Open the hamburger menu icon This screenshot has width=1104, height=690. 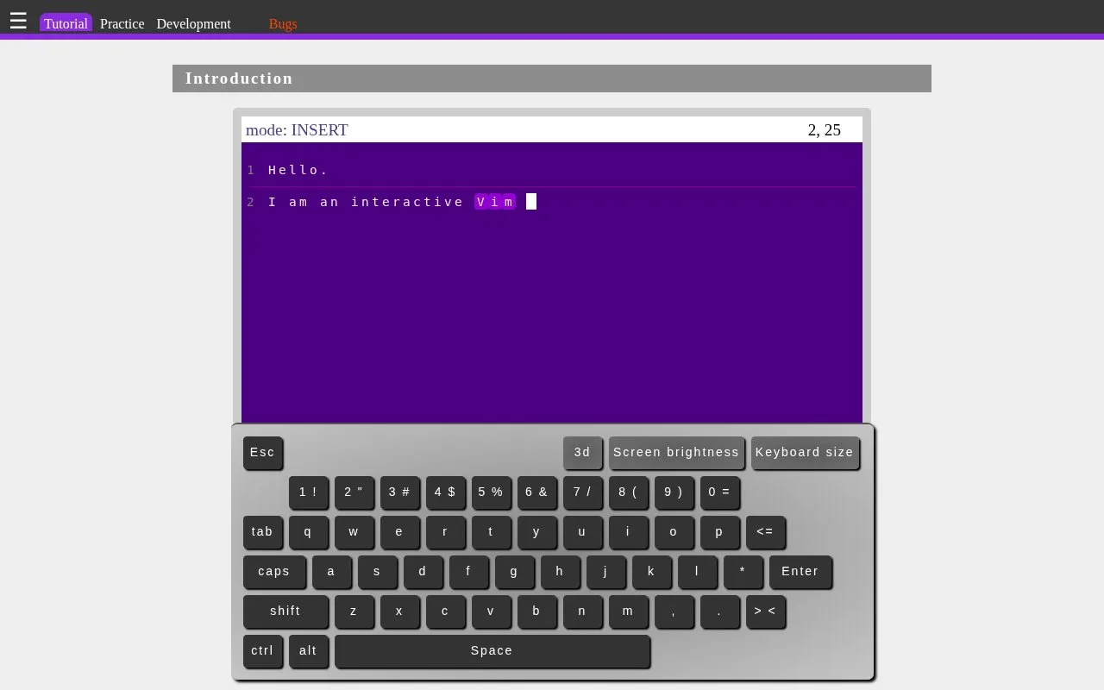[18, 21]
